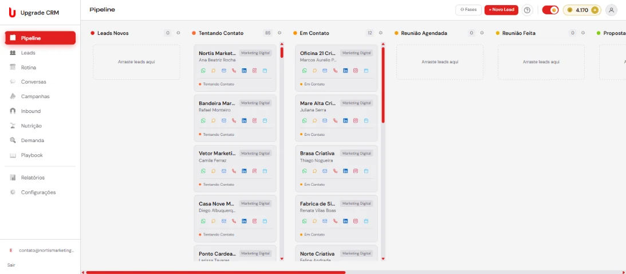Toggle the red theme switch in header
The height and width of the screenshot is (274, 626).
click(550, 10)
